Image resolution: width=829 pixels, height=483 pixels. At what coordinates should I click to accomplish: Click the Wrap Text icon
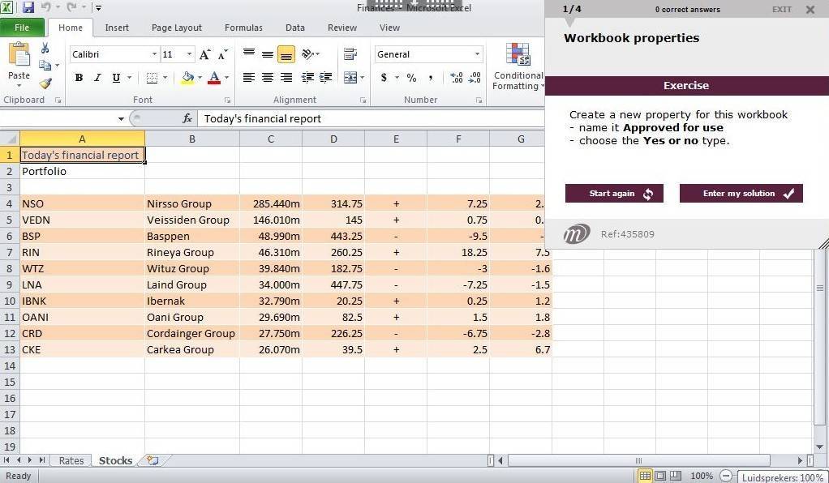(350, 54)
